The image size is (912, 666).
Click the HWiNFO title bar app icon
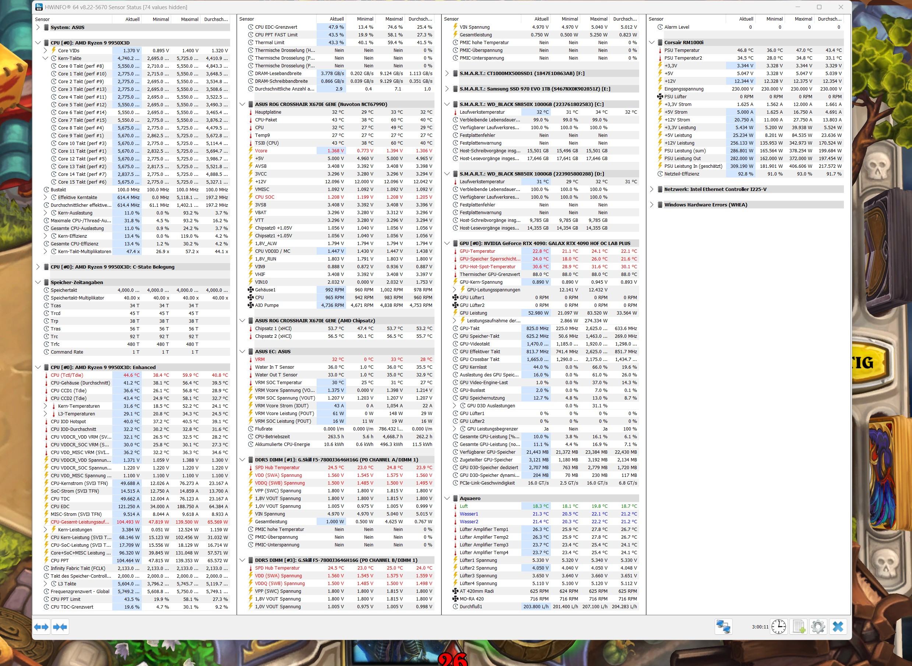(x=39, y=7)
